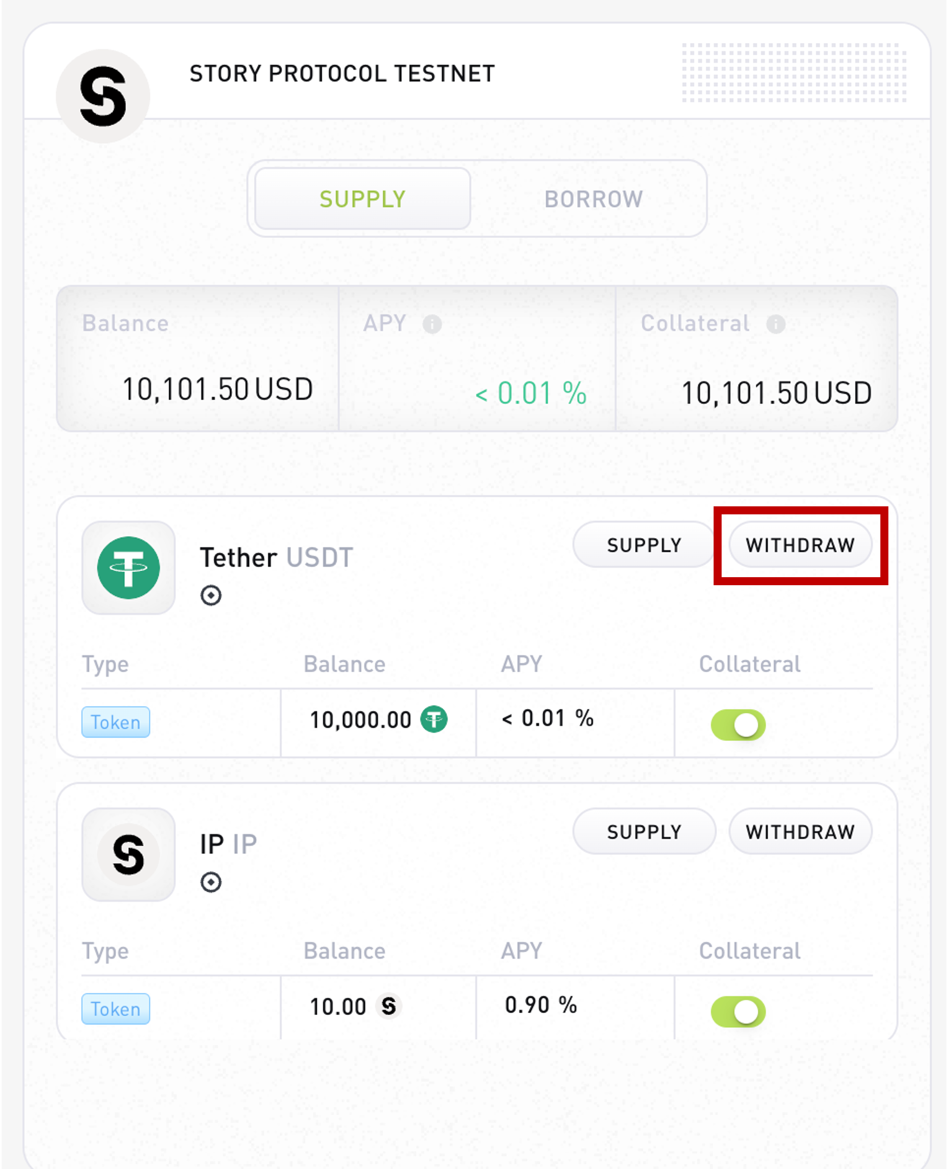Click WITHDRAW button for IP
Viewport: 948px width, 1169px height.
point(801,831)
